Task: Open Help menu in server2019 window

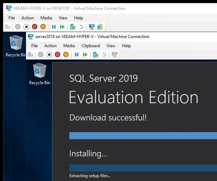Action: (126, 46)
